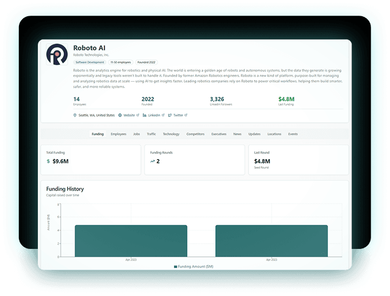Click the LinkedIn icon in links row
The width and height of the screenshot is (390, 296).
144,115
